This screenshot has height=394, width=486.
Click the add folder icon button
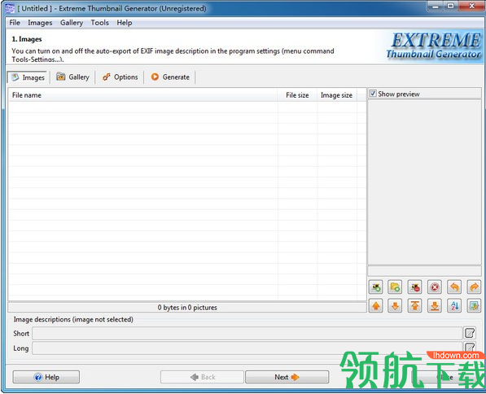click(395, 287)
